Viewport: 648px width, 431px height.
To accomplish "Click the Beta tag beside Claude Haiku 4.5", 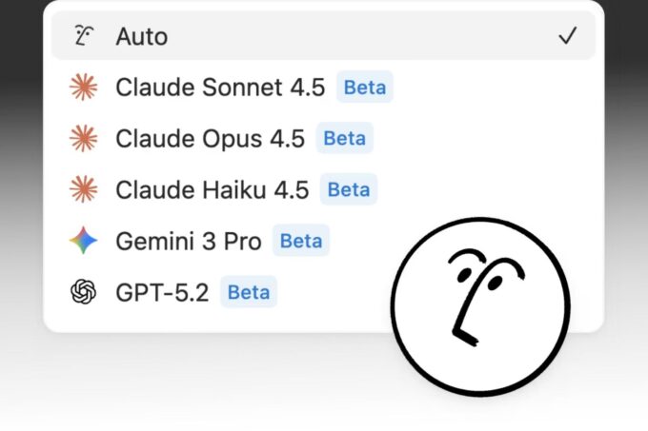I will coord(348,189).
